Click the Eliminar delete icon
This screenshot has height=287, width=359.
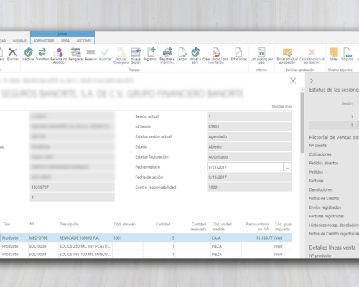click(x=13, y=52)
